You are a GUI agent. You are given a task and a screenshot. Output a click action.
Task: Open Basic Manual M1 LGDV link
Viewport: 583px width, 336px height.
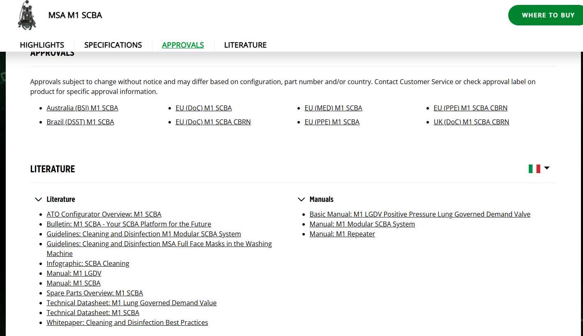click(x=420, y=214)
